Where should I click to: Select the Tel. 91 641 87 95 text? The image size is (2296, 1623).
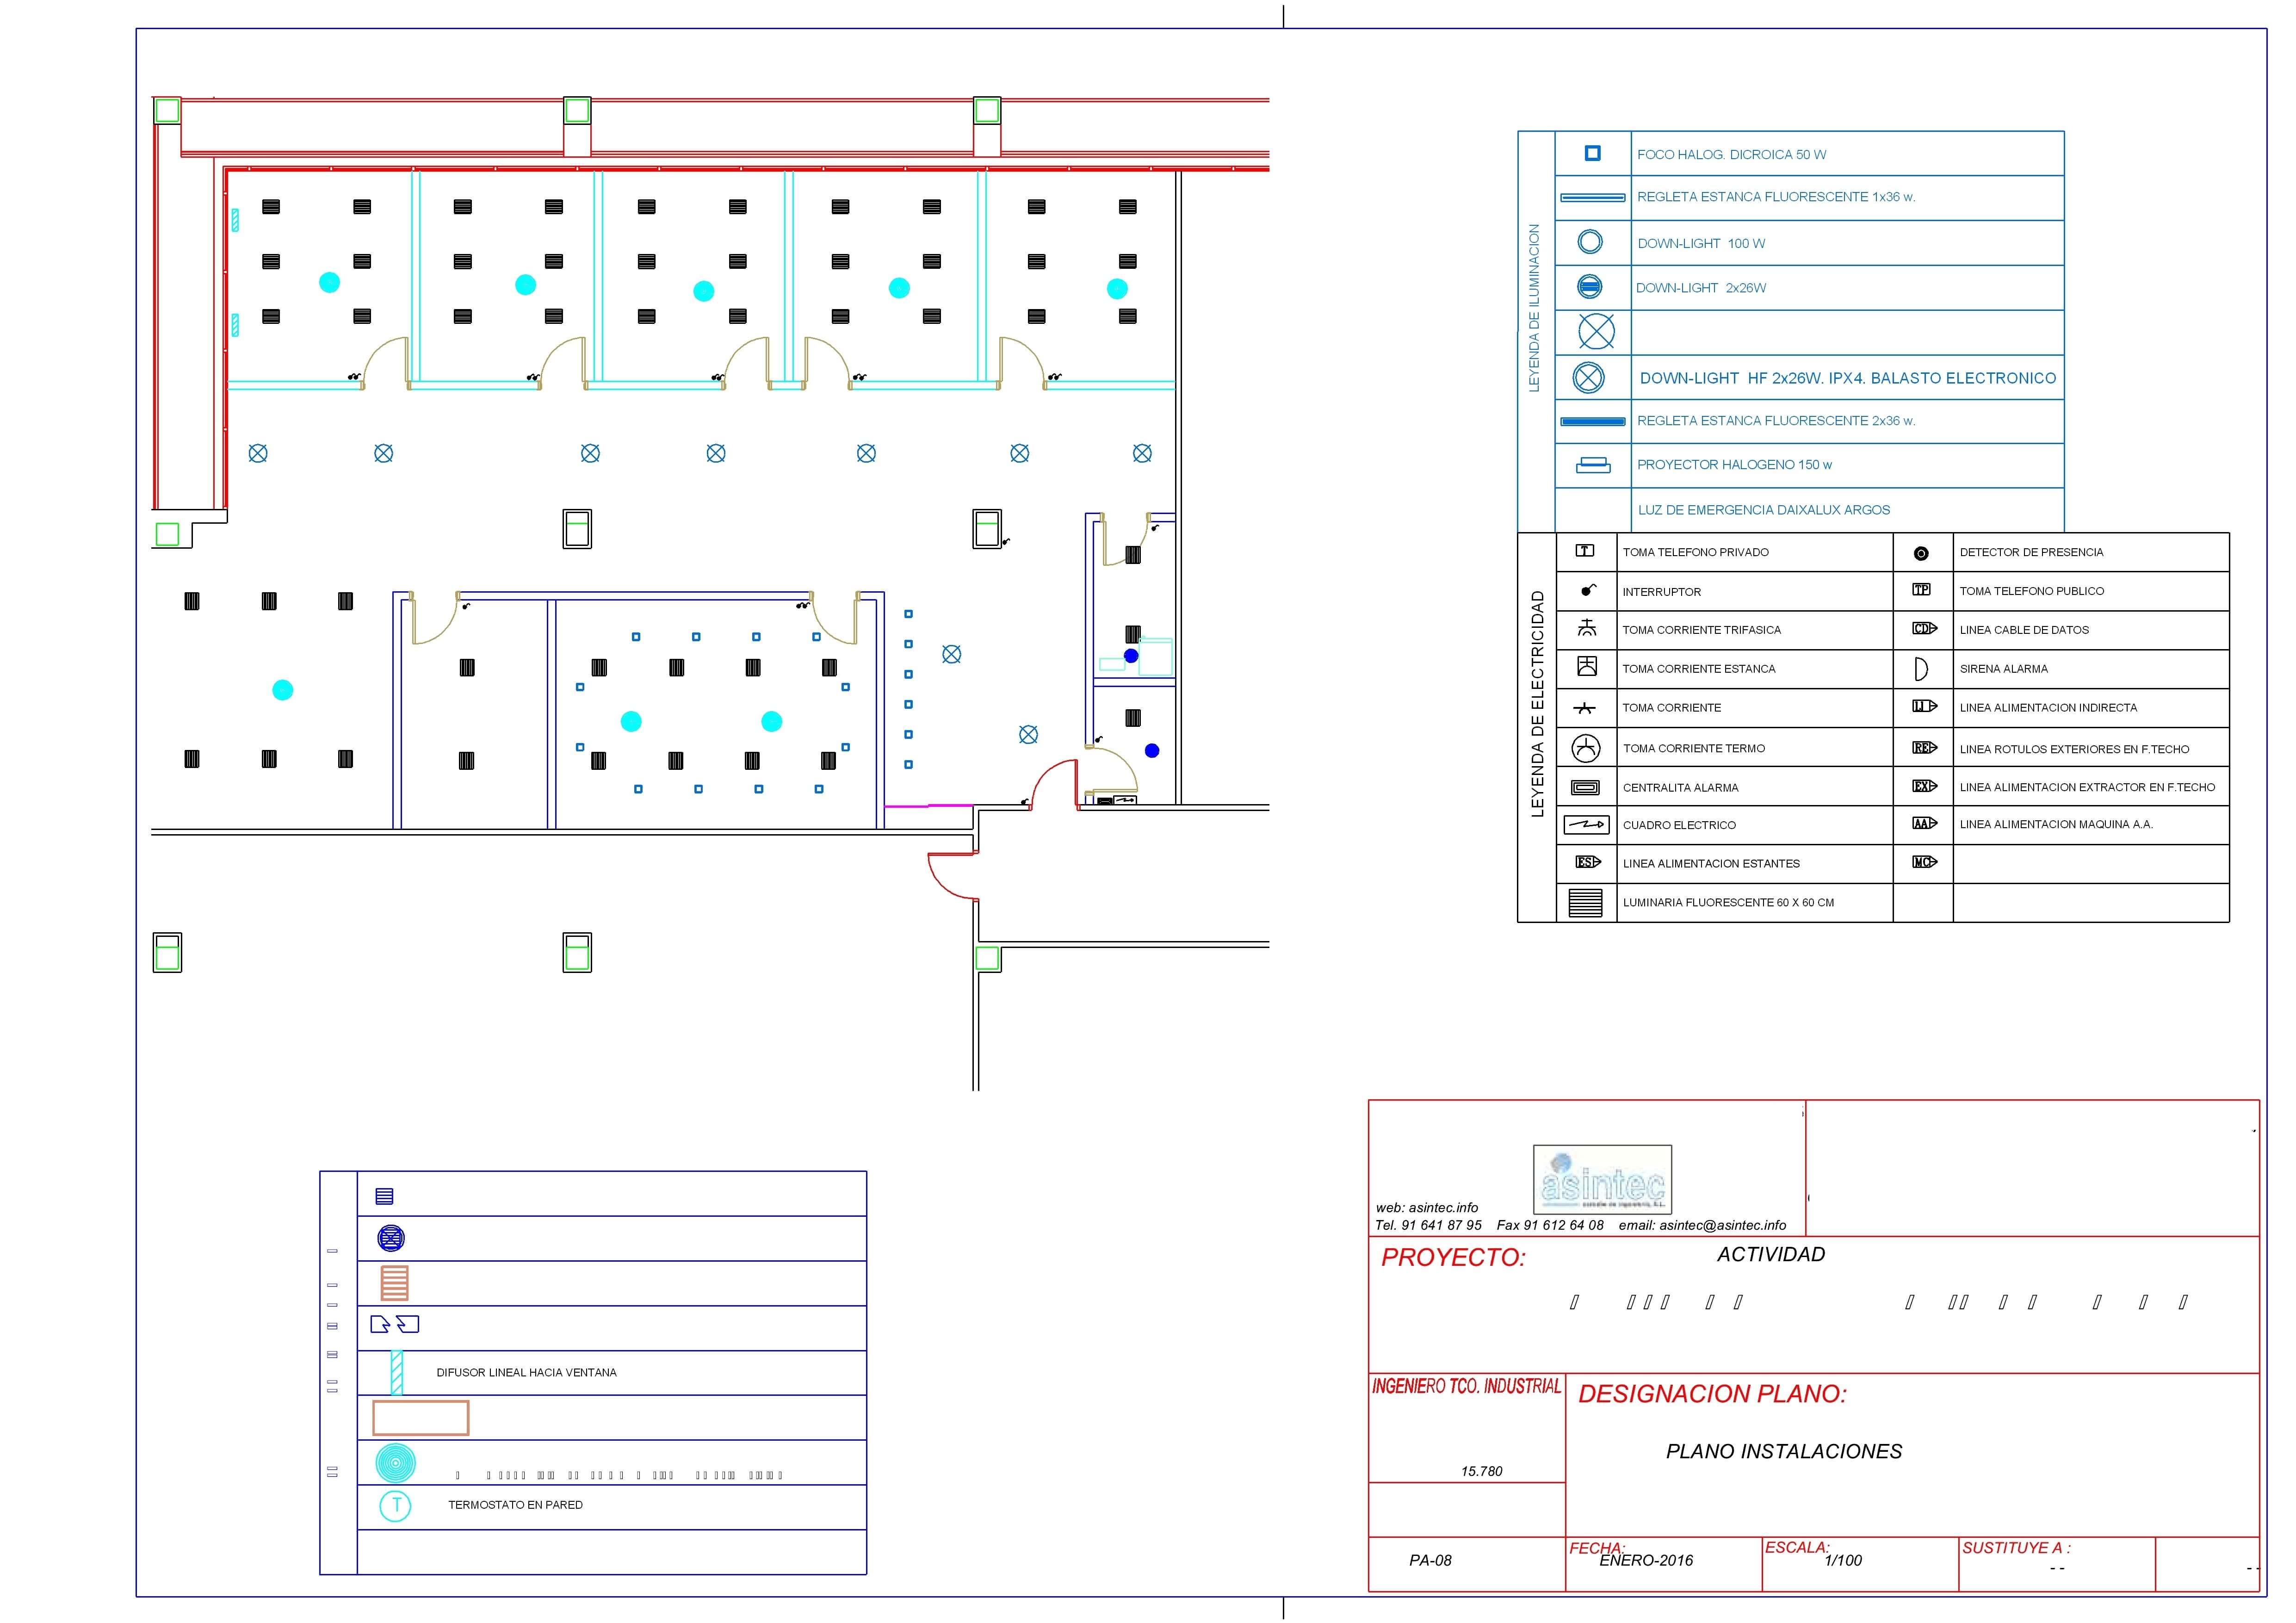[x=1428, y=1225]
